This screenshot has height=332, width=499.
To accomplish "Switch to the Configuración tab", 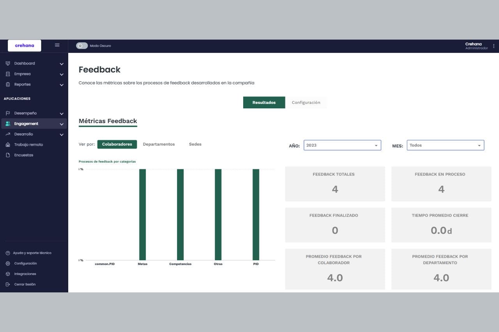I will coord(306,102).
